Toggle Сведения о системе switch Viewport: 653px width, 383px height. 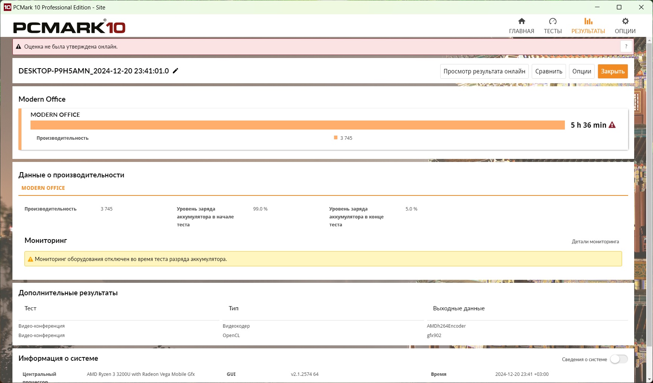619,359
